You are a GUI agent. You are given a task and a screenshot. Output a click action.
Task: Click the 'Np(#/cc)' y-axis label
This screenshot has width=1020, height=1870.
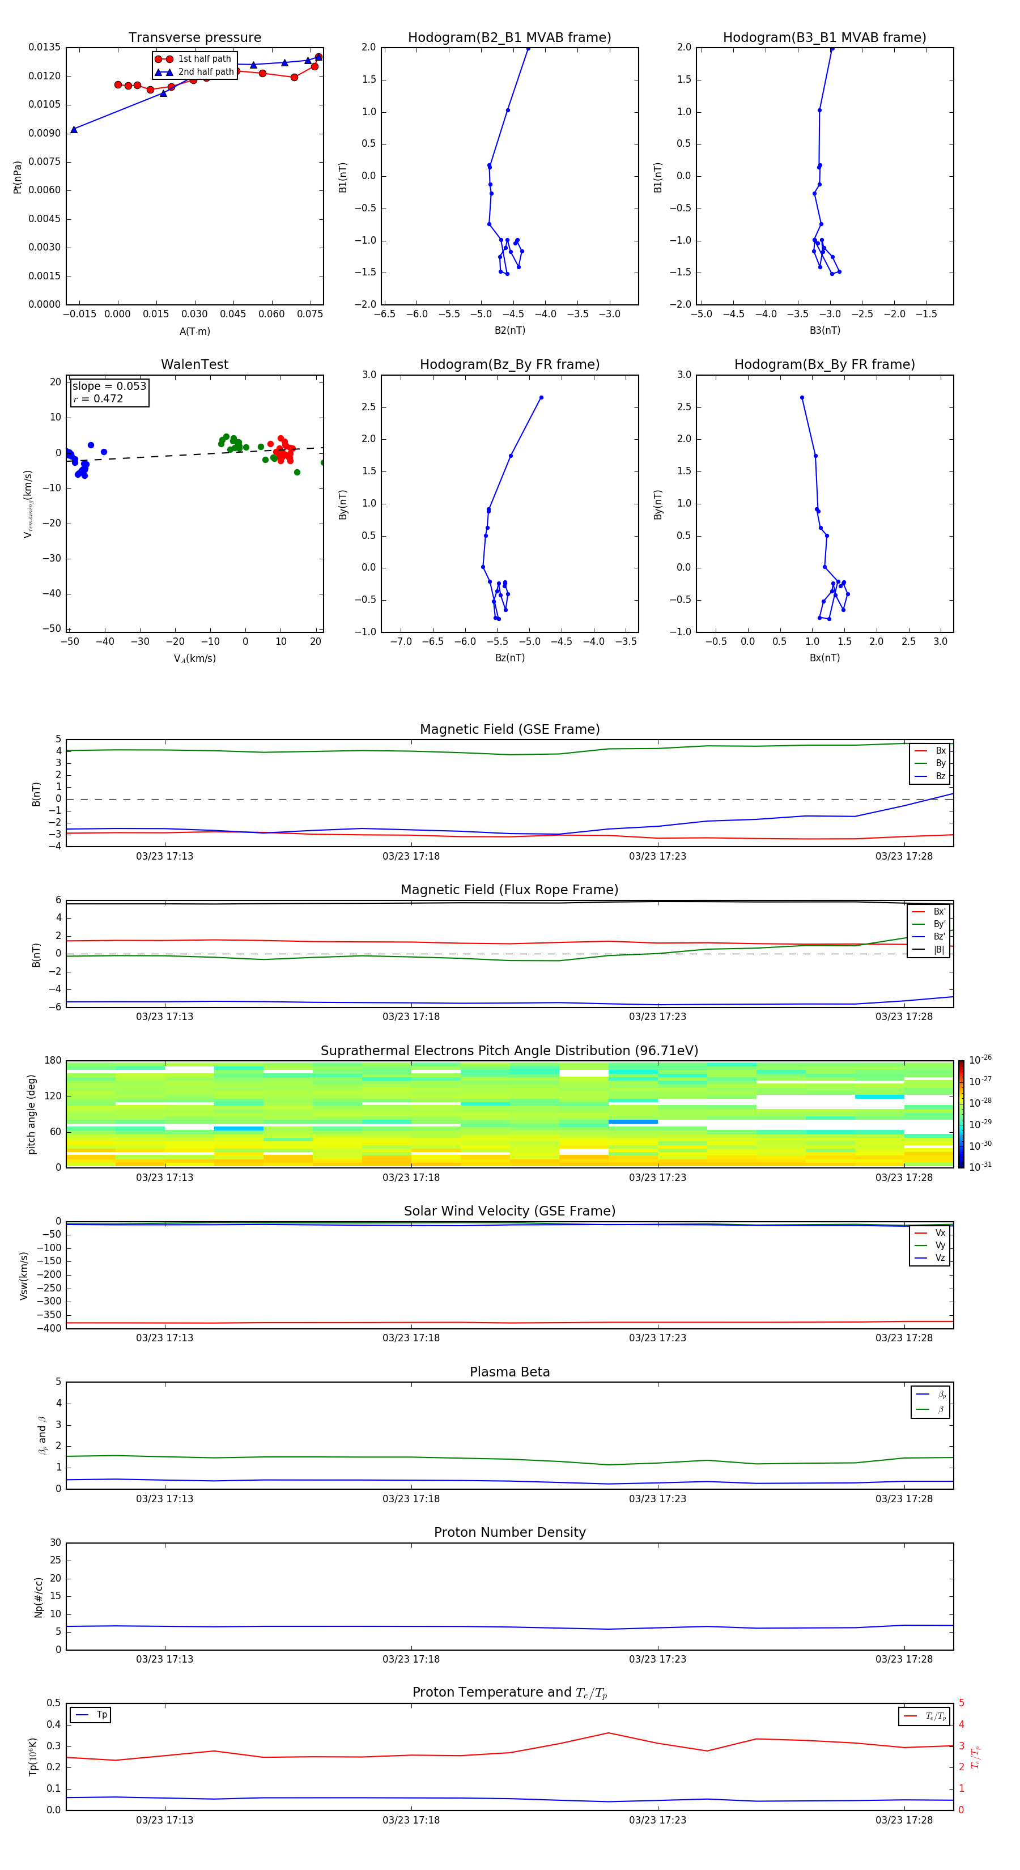coord(39,1597)
